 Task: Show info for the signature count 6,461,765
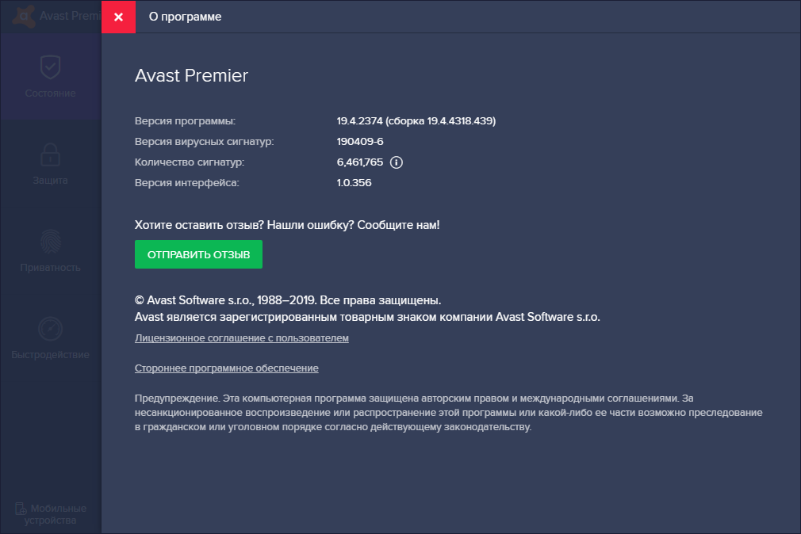pyautogui.click(x=397, y=162)
